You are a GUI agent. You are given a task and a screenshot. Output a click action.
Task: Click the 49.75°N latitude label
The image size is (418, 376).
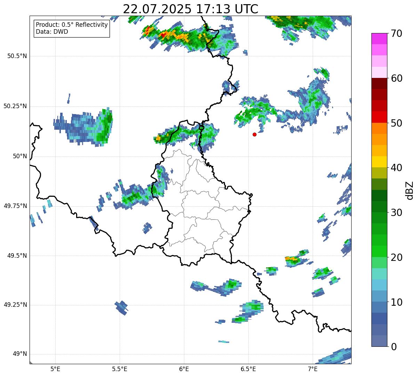pyautogui.click(x=15, y=206)
